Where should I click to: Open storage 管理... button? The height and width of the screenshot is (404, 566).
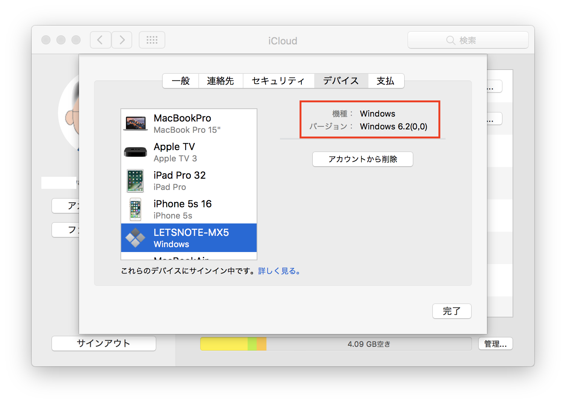click(496, 344)
